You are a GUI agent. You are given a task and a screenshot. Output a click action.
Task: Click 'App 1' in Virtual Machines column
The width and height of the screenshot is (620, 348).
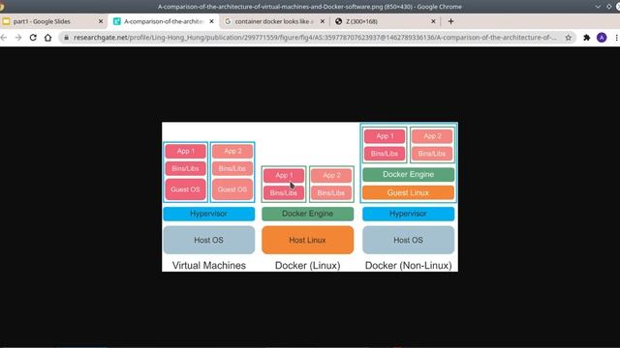(x=185, y=151)
